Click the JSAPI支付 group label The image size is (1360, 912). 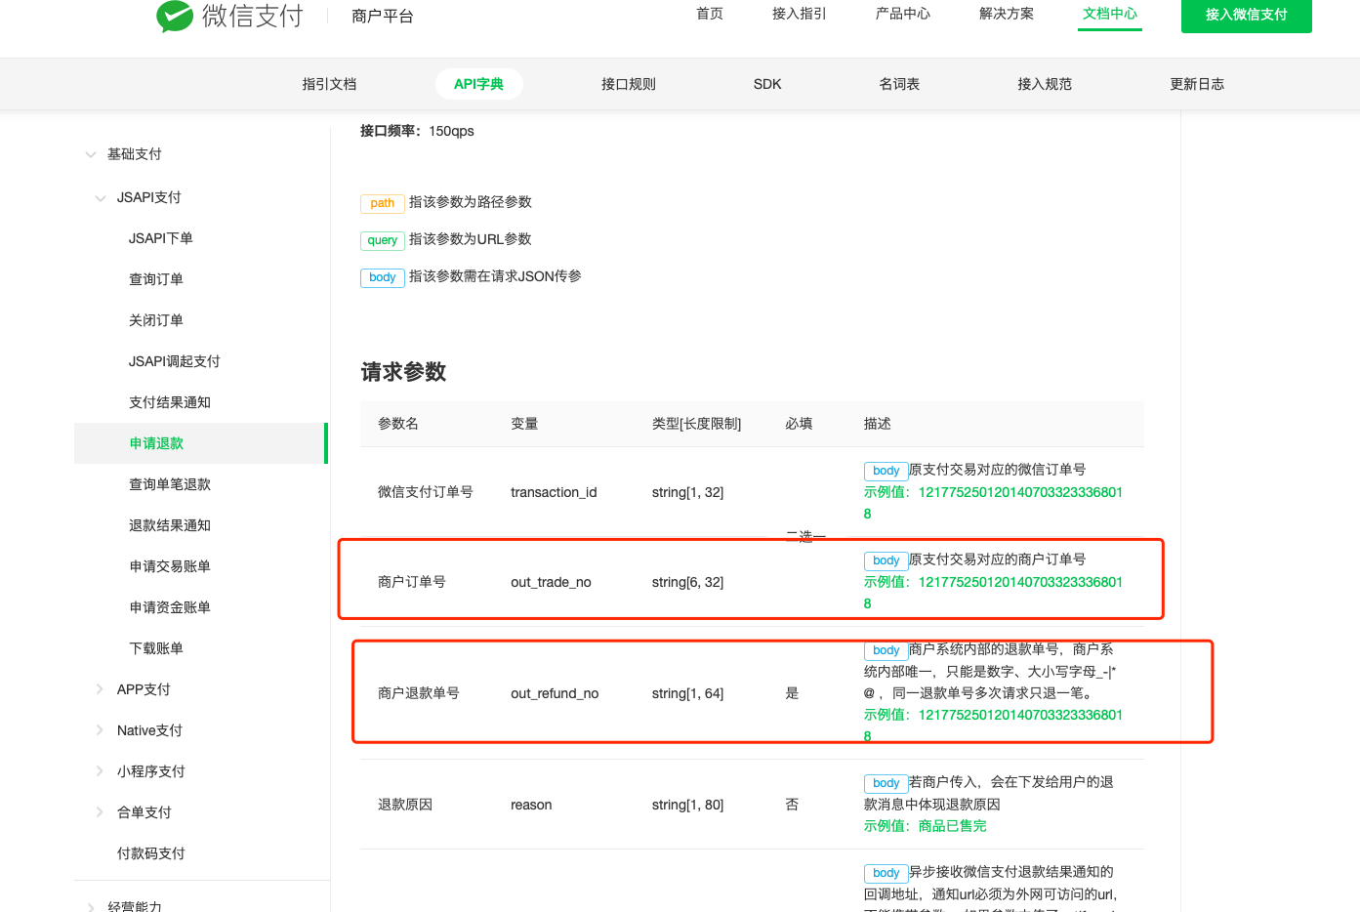coord(149,197)
